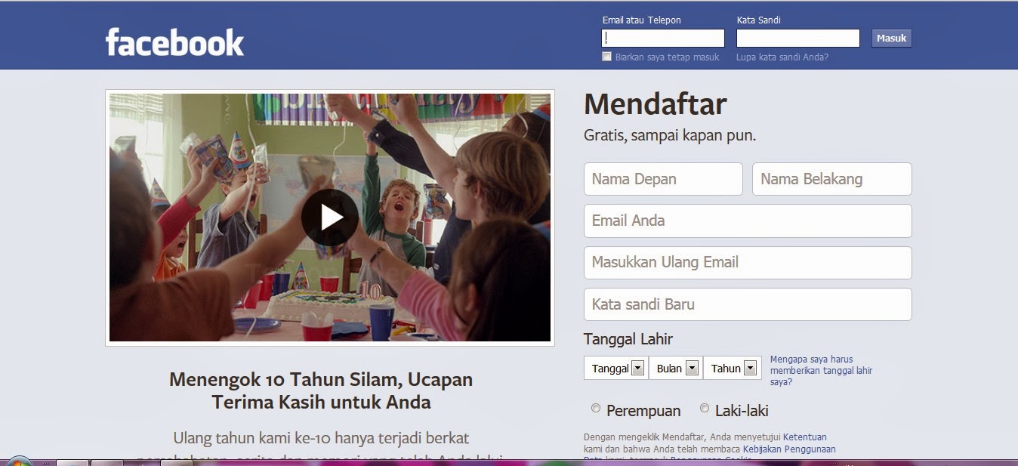Click the Nama Depan field
Screen dimensions: 1018x466
coord(663,179)
